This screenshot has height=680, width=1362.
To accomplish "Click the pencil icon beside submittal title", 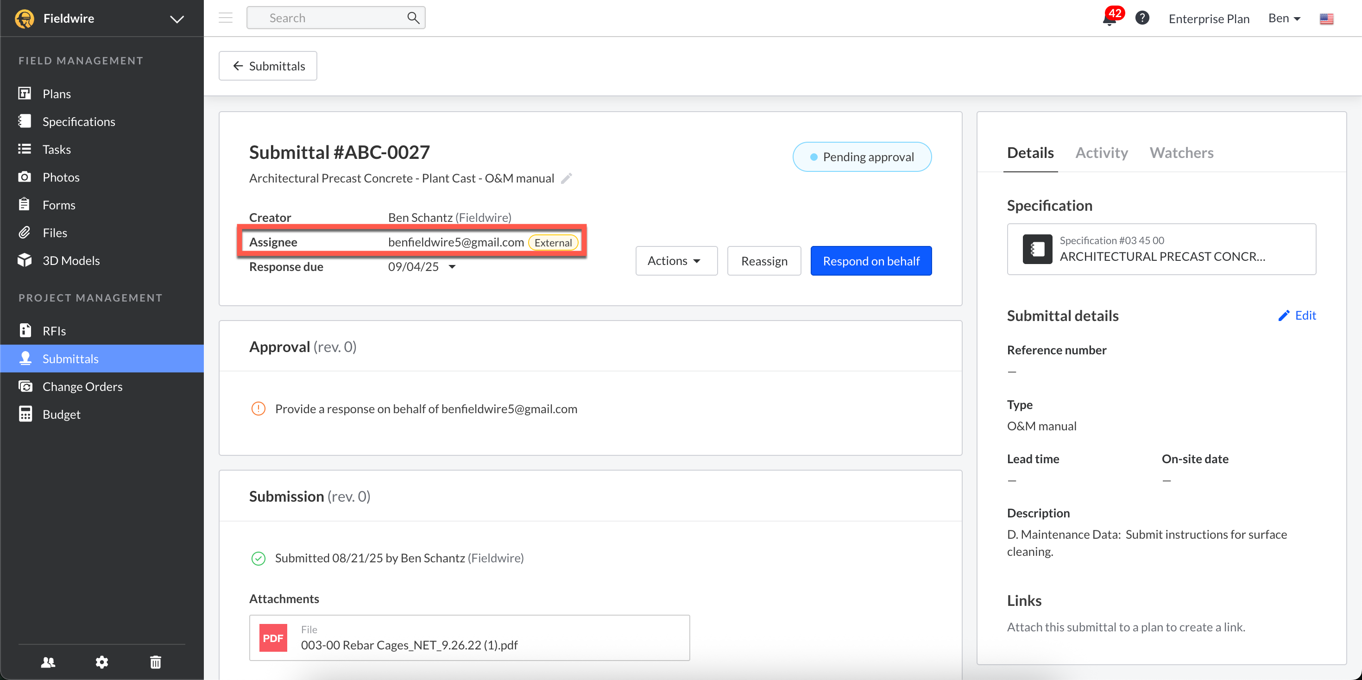I will point(566,178).
